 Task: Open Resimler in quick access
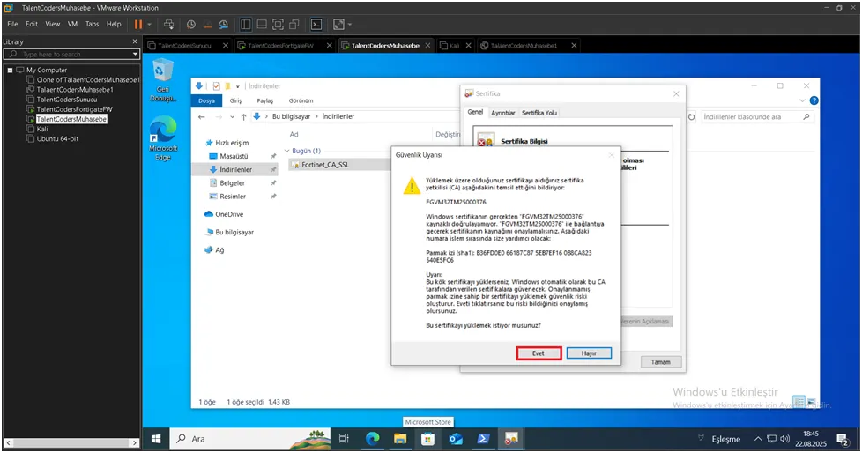(x=233, y=197)
